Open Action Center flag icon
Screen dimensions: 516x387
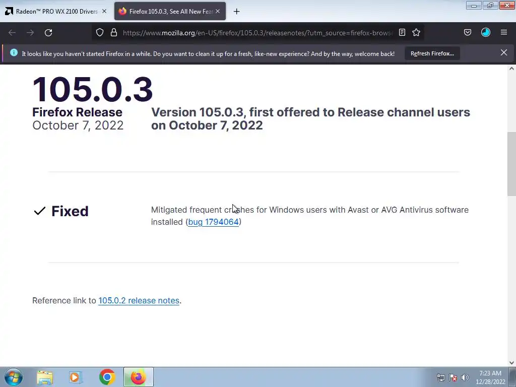click(x=453, y=377)
